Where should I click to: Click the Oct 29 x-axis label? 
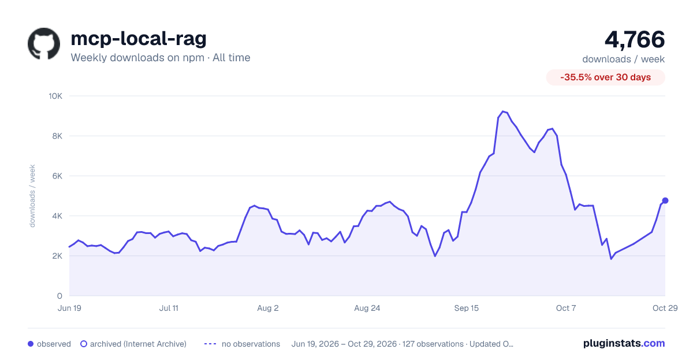(x=665, y=308)
